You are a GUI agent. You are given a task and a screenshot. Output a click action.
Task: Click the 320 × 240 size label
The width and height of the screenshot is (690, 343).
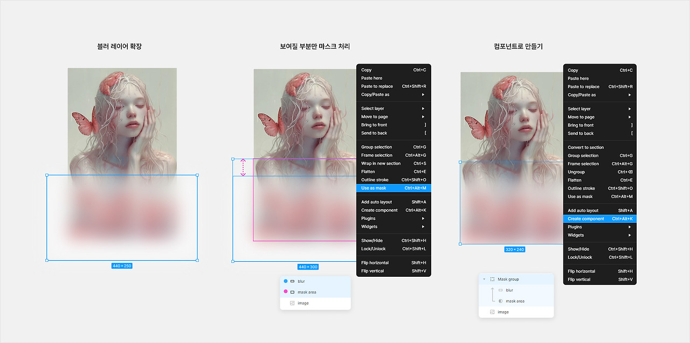514,250
